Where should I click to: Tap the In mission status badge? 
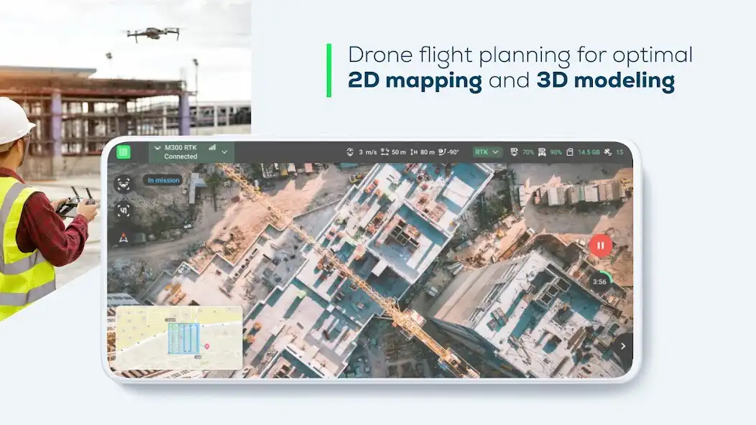click(163, 180)
